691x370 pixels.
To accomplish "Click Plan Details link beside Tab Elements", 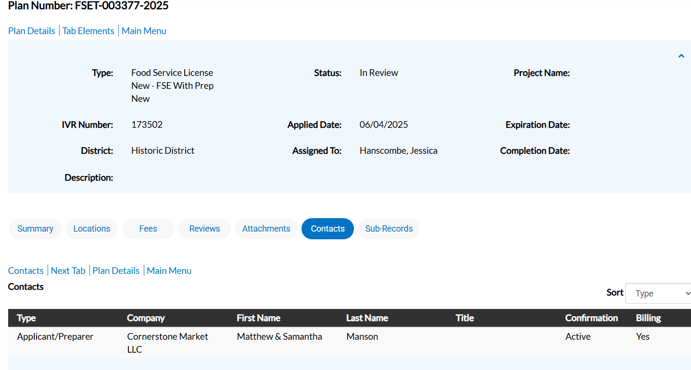I will coord(32,31).
